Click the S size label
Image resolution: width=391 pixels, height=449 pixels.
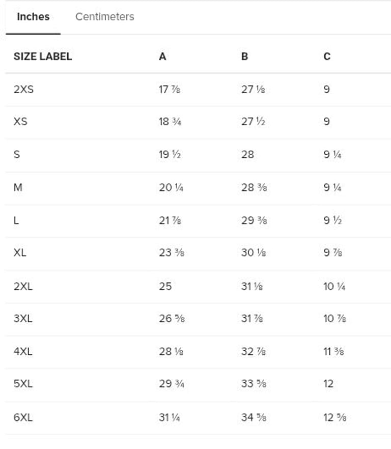(x=17, y=155)
